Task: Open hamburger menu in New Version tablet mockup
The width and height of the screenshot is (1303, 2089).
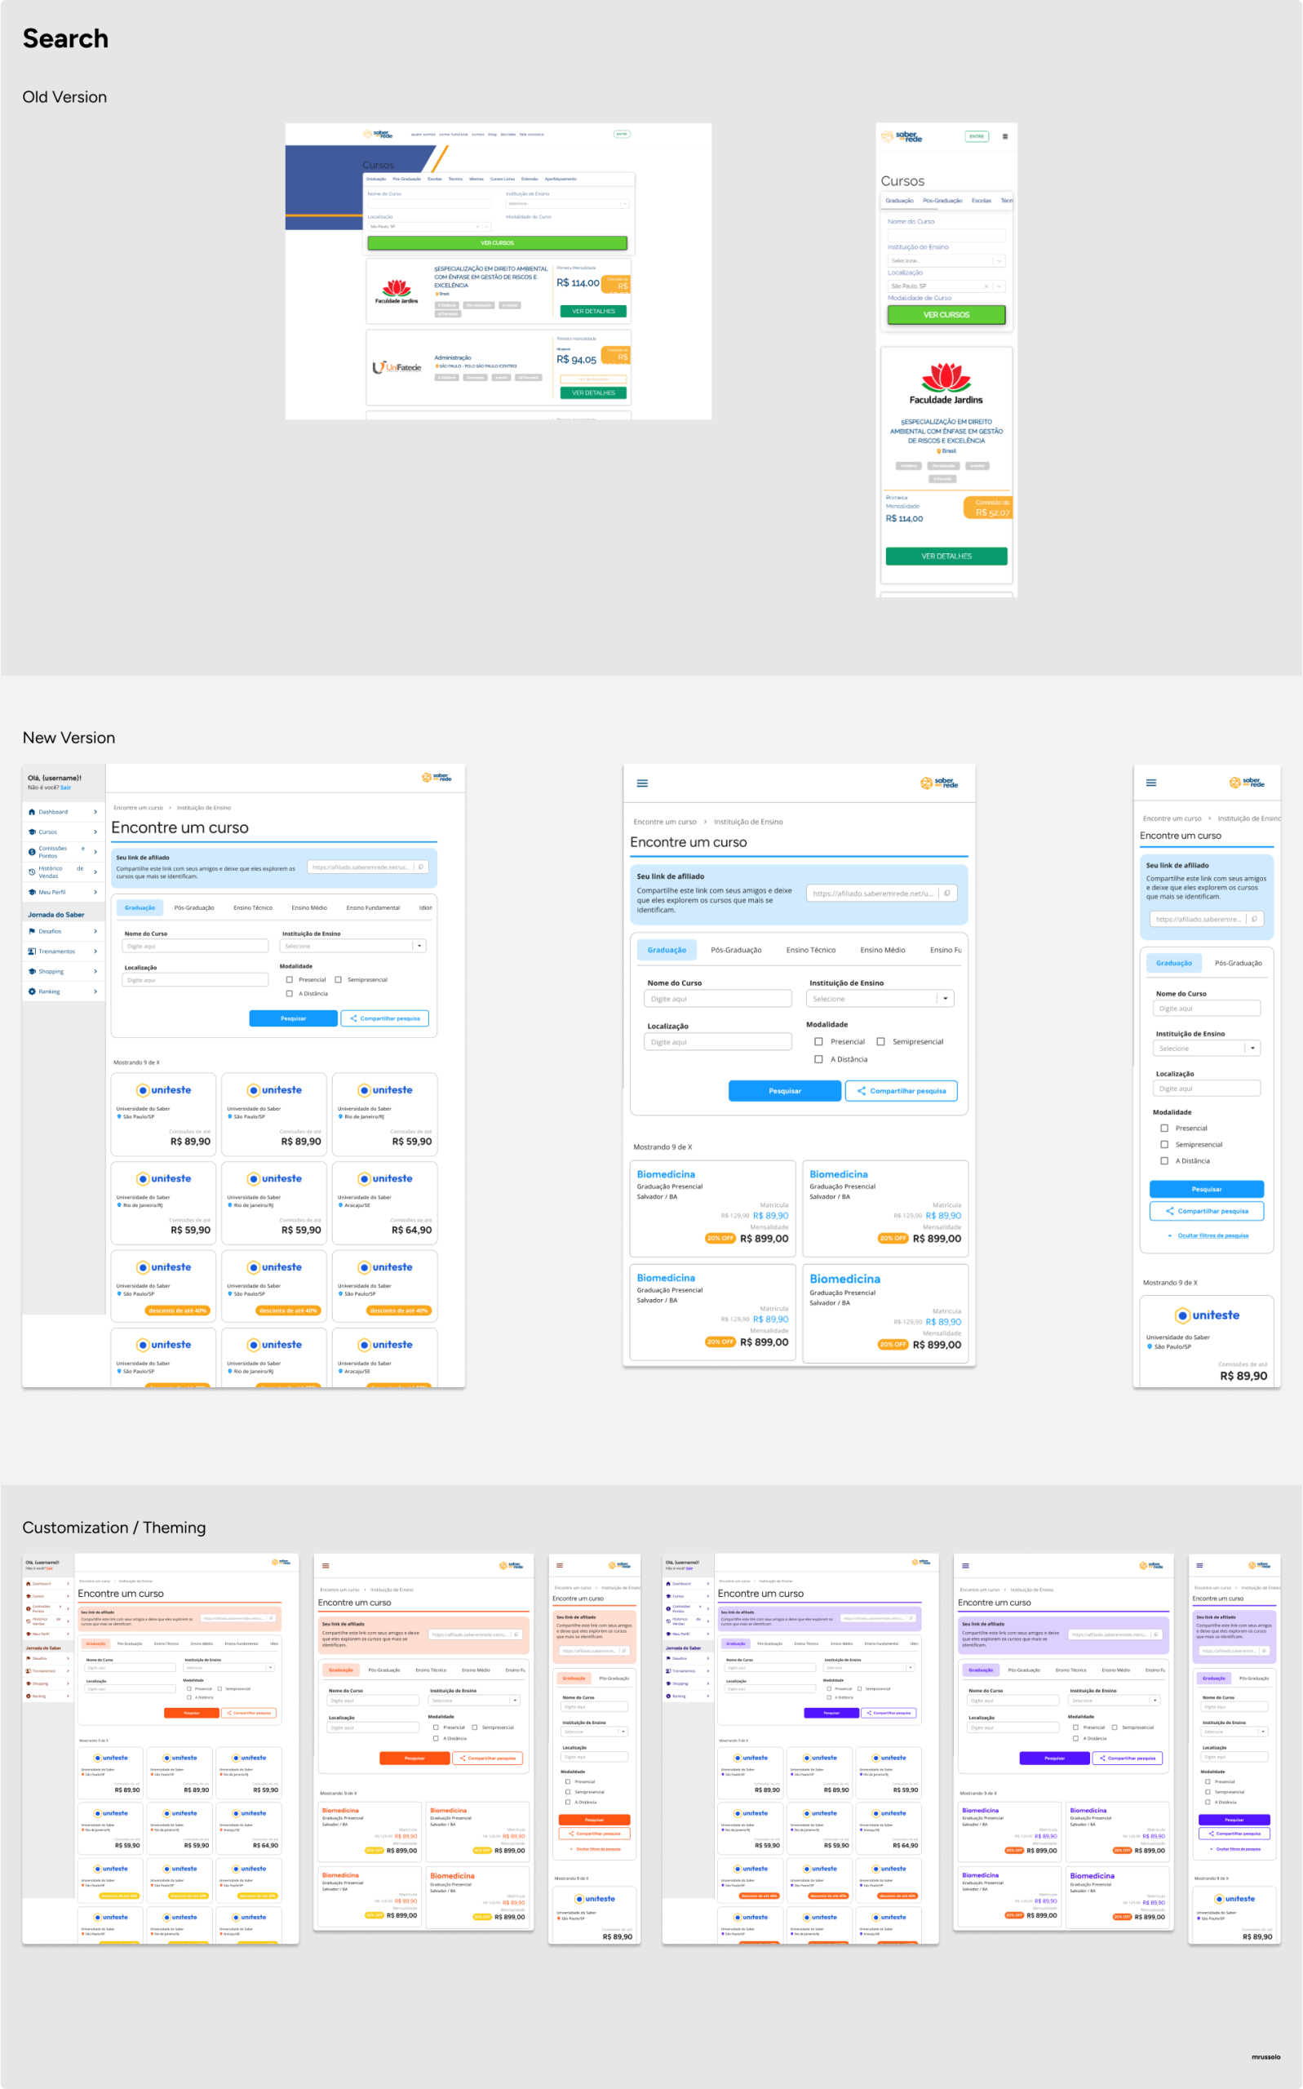Action: coord(642,783)
